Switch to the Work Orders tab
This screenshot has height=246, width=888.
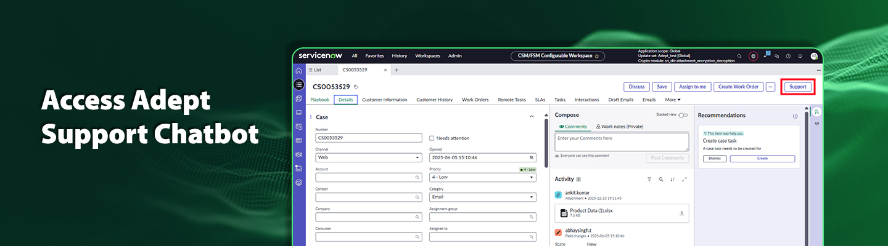click(475, 100)
